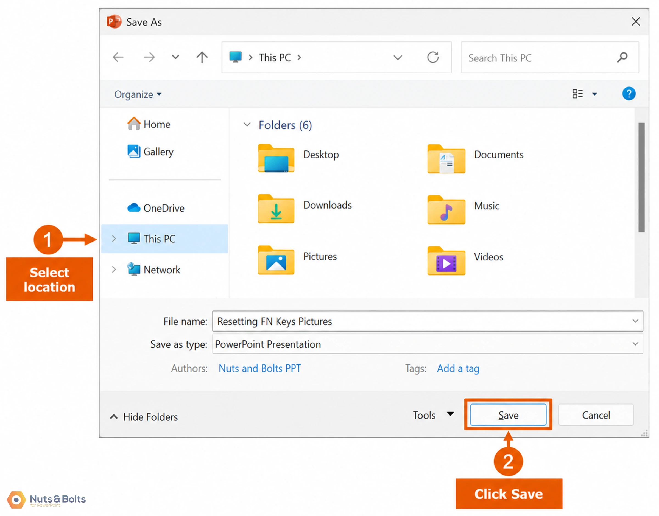Go up one folder level arrow

point(202,57)
